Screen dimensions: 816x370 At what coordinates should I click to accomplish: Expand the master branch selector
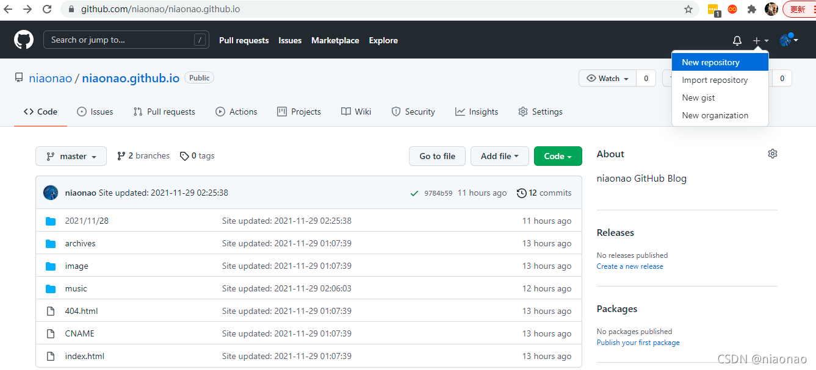pos(71,156)
